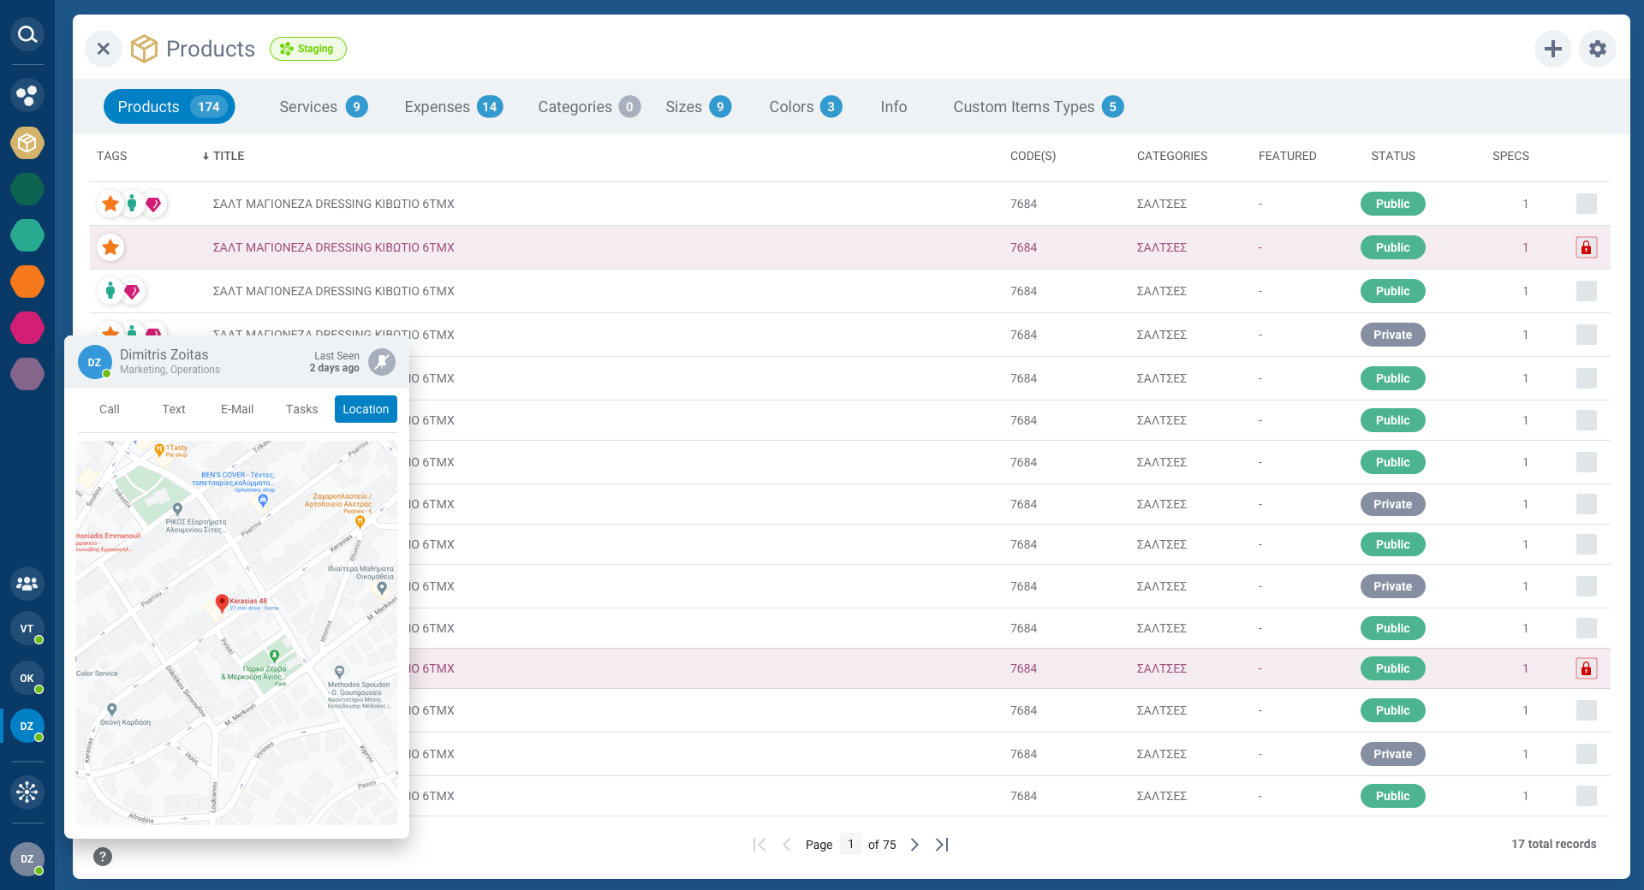Open the Tasks tab in contact card

point(301,409)
